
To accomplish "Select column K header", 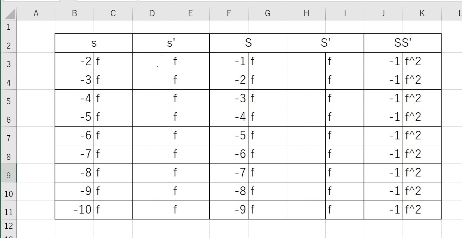I will (x=422, y=13).
